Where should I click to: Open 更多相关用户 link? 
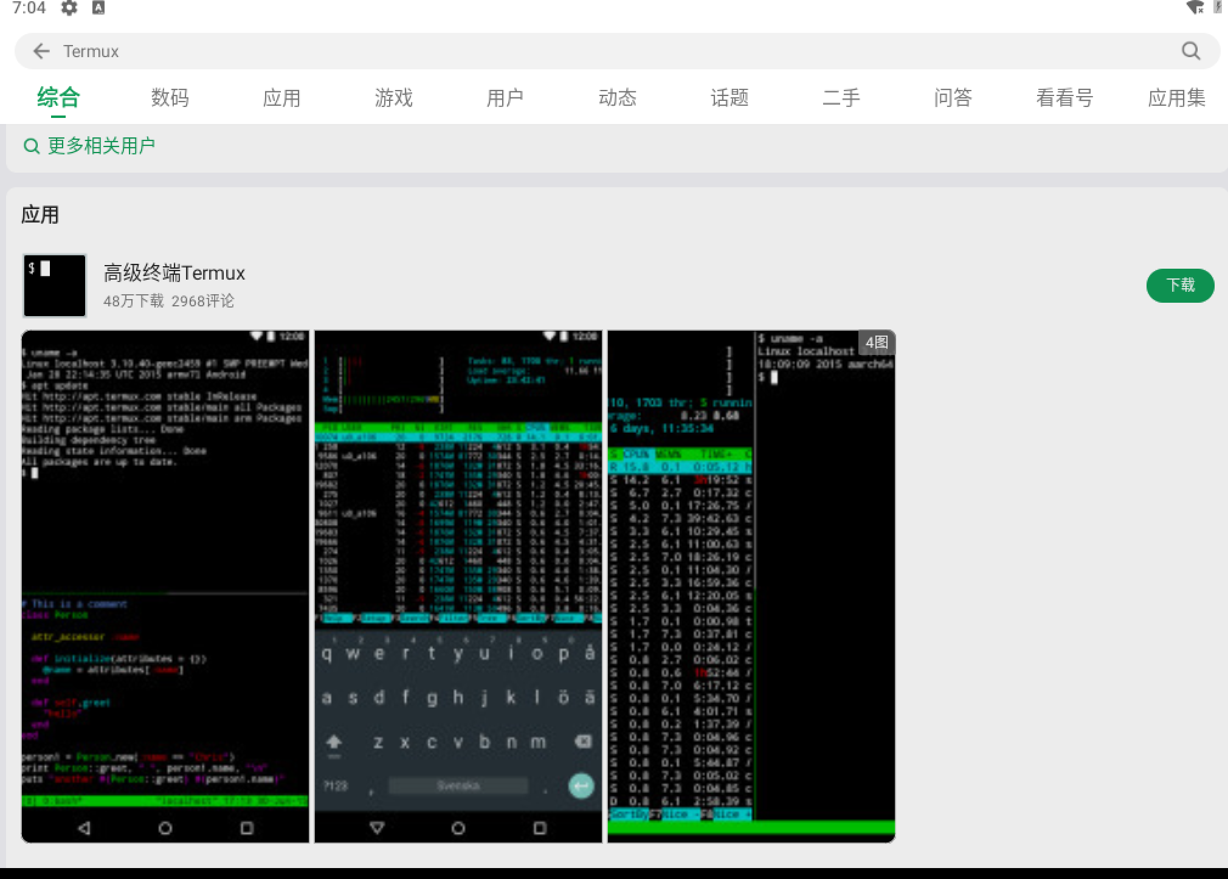click(101, 146)
